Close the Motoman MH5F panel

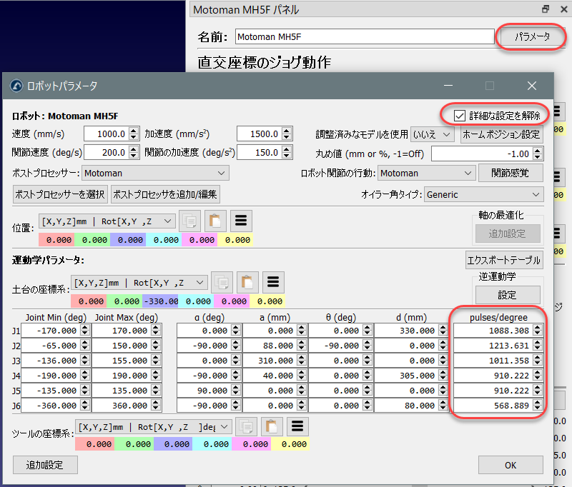point(563,9)
